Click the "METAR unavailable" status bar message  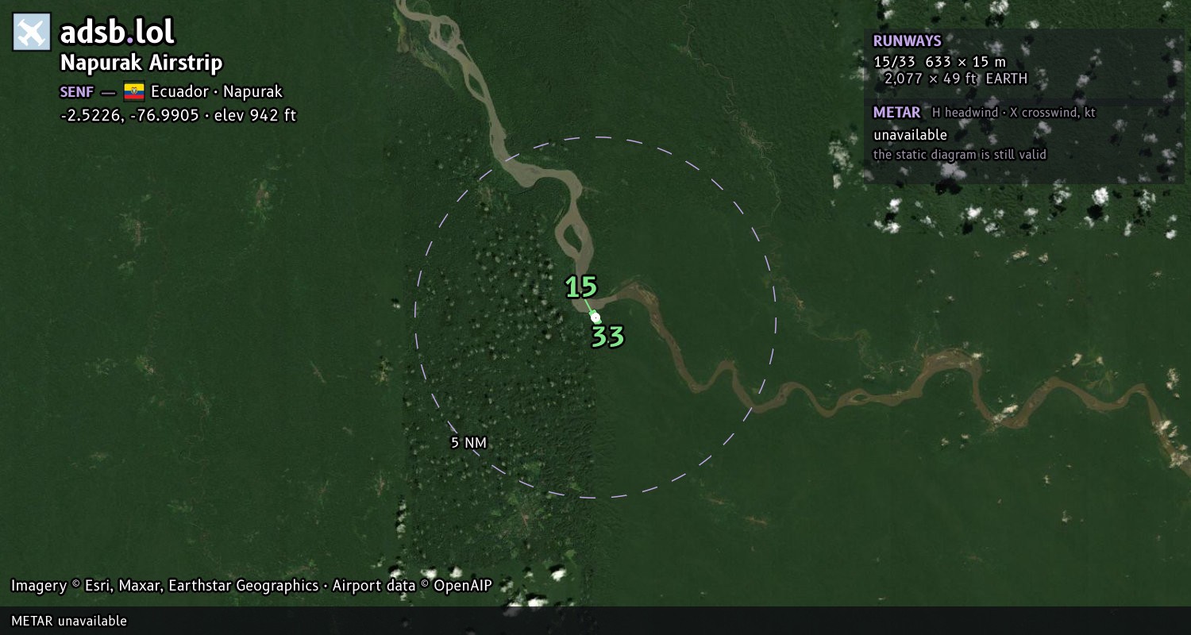click(x=69, y=621)
